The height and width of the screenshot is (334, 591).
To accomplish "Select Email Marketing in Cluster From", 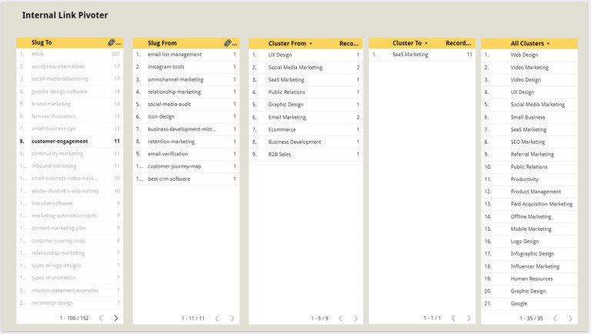I will coord(306,117).
